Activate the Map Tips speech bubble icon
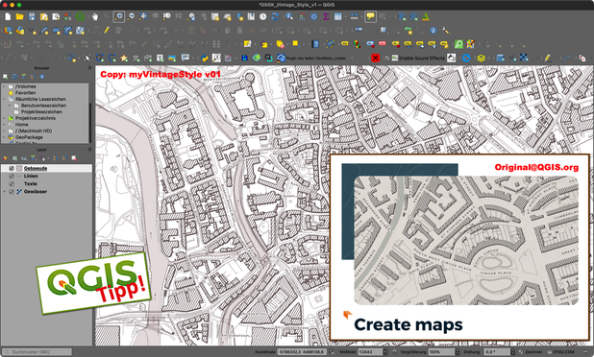The height and width of the screenshot is (357, 594). point(370,16)
